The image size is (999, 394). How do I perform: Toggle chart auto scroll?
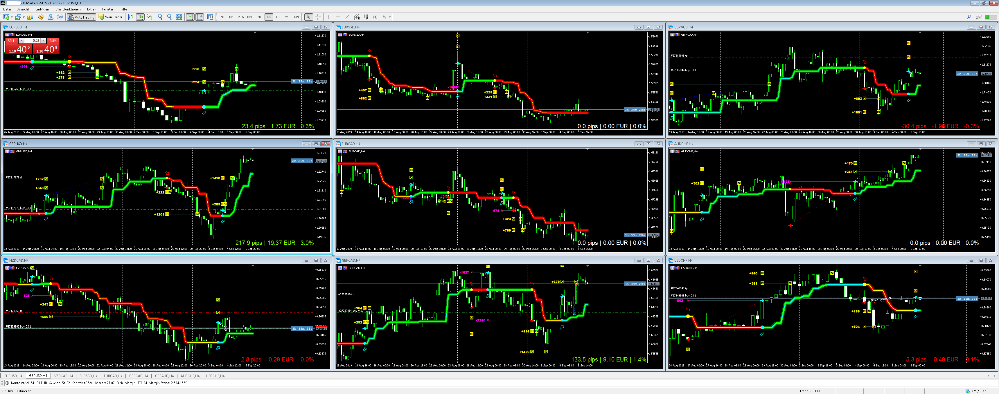[x=190, y=17]
